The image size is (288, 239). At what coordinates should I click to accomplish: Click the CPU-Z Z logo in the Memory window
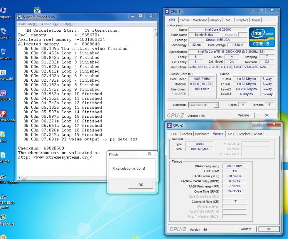point(169,125)
